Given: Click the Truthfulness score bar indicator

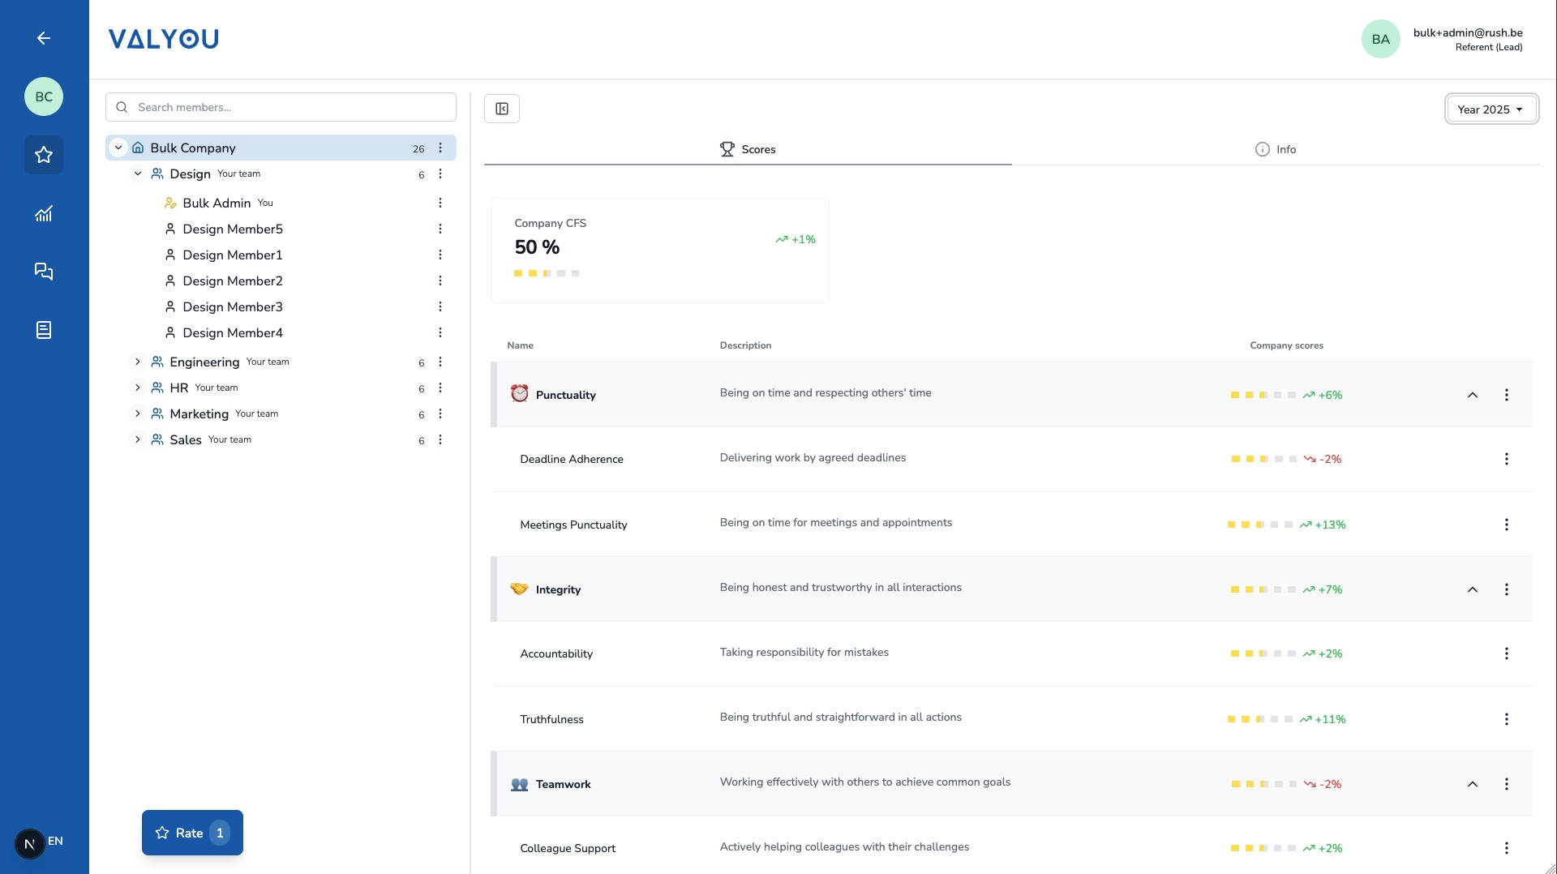Looking at the screenshot, I should (1260, 719).
